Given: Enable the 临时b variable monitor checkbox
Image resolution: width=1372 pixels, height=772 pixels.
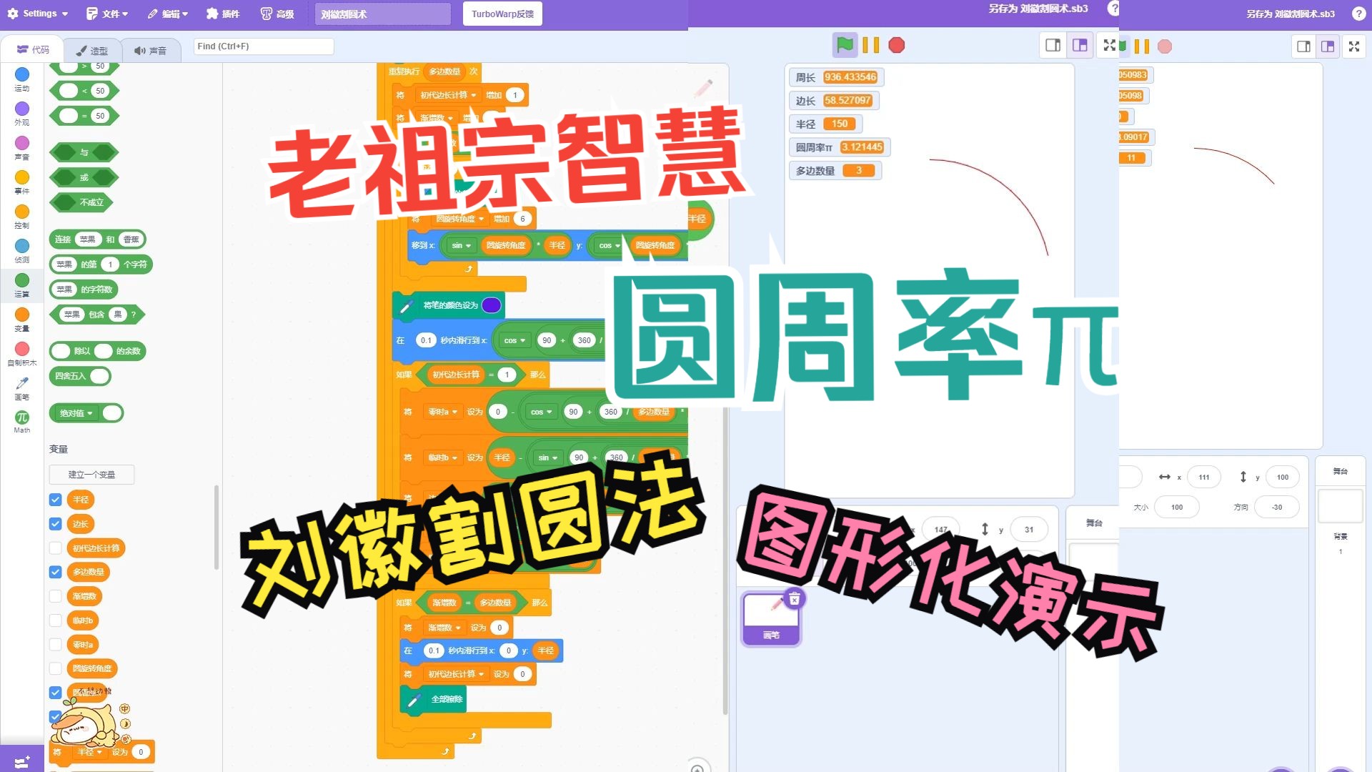Looking at the screenshot, I should 55,620.
